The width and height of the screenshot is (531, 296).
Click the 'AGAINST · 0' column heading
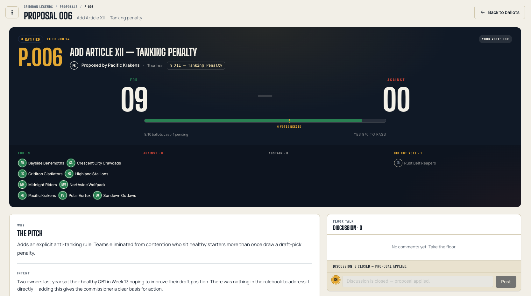pyautogui.click(x=153, y=153)
